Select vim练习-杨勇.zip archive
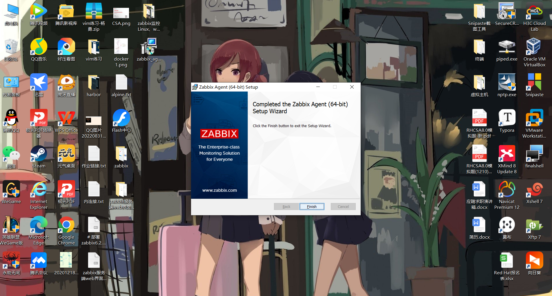Viewport: 552px width, 296px height. click(x=94, y=17)
